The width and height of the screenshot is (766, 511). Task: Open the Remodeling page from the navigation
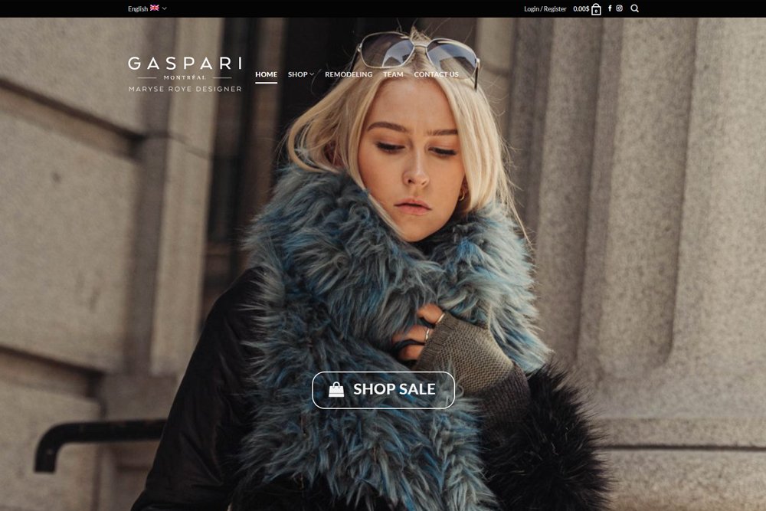pyautogui.click(x=349, y=74)
